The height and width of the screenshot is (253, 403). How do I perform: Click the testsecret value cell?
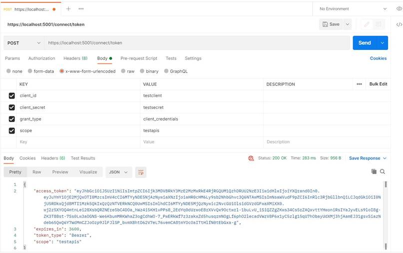202,107
